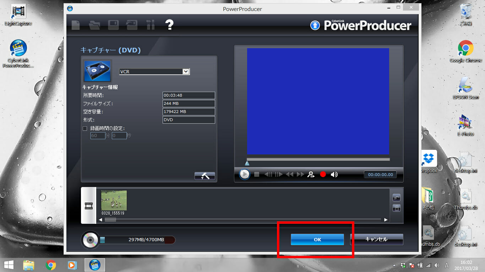Click the filmstrip storyboard icon

(88, 205)
